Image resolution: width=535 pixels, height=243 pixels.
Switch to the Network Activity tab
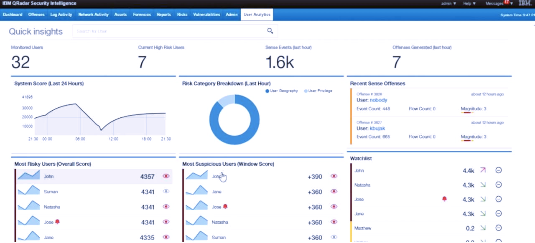click(93, 15)
